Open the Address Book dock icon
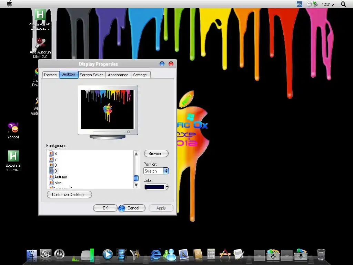Viewport: 353px width, 265px height. [x=198, y=255]
